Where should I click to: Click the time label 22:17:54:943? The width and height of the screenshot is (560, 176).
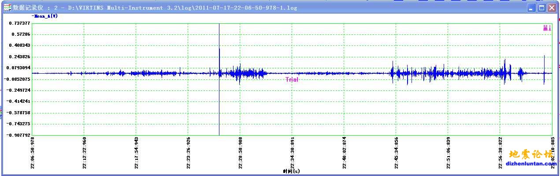pyautogui.click(x=137, y=153)
